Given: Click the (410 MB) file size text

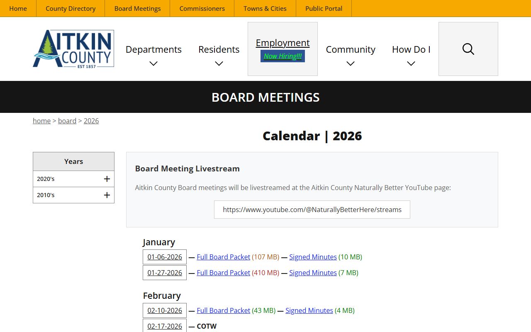Looking at the screenshot, I should (x=265, y=273).
